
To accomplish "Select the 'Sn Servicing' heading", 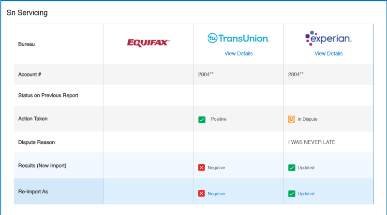I will point(27,13).
